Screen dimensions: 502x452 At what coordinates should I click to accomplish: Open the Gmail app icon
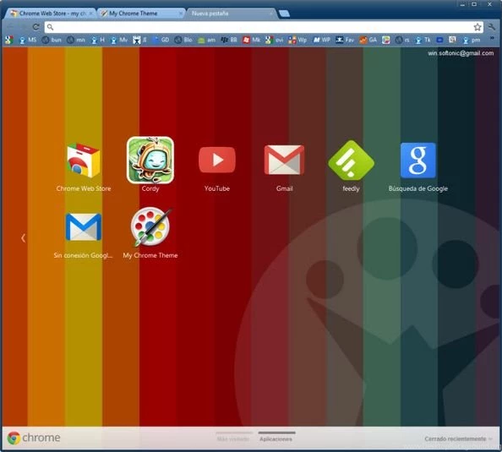284,160
